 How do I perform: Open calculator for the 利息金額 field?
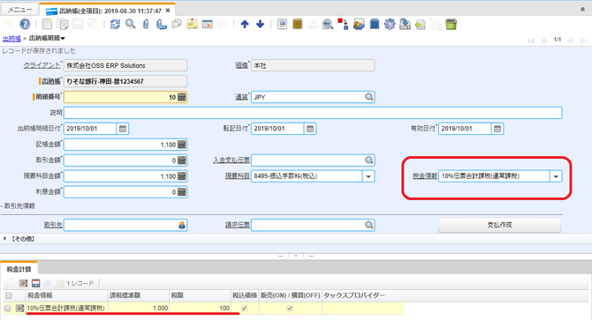[182, 192]
